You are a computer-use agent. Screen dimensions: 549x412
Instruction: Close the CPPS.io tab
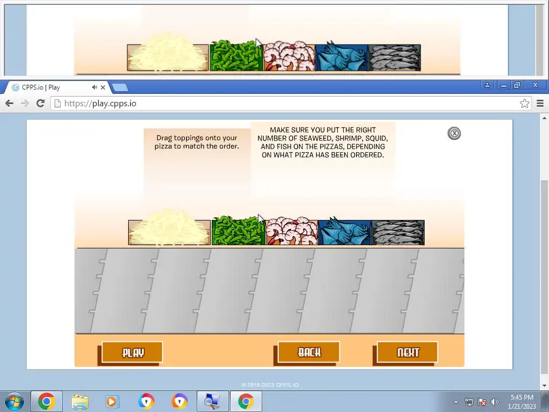pyautogui.click(x=103, y=87)
